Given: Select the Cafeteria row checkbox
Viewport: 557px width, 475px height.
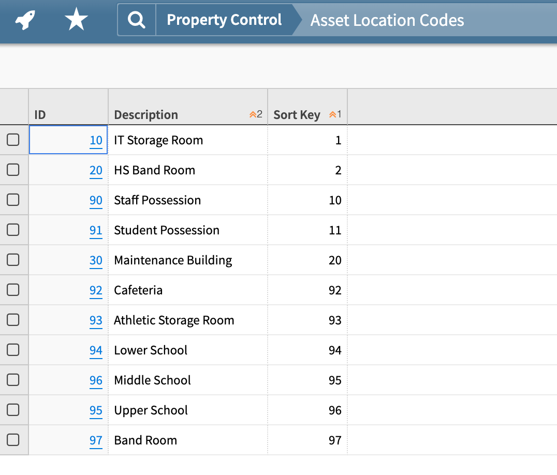Looking at the screenshot, I should click(14, 290).
